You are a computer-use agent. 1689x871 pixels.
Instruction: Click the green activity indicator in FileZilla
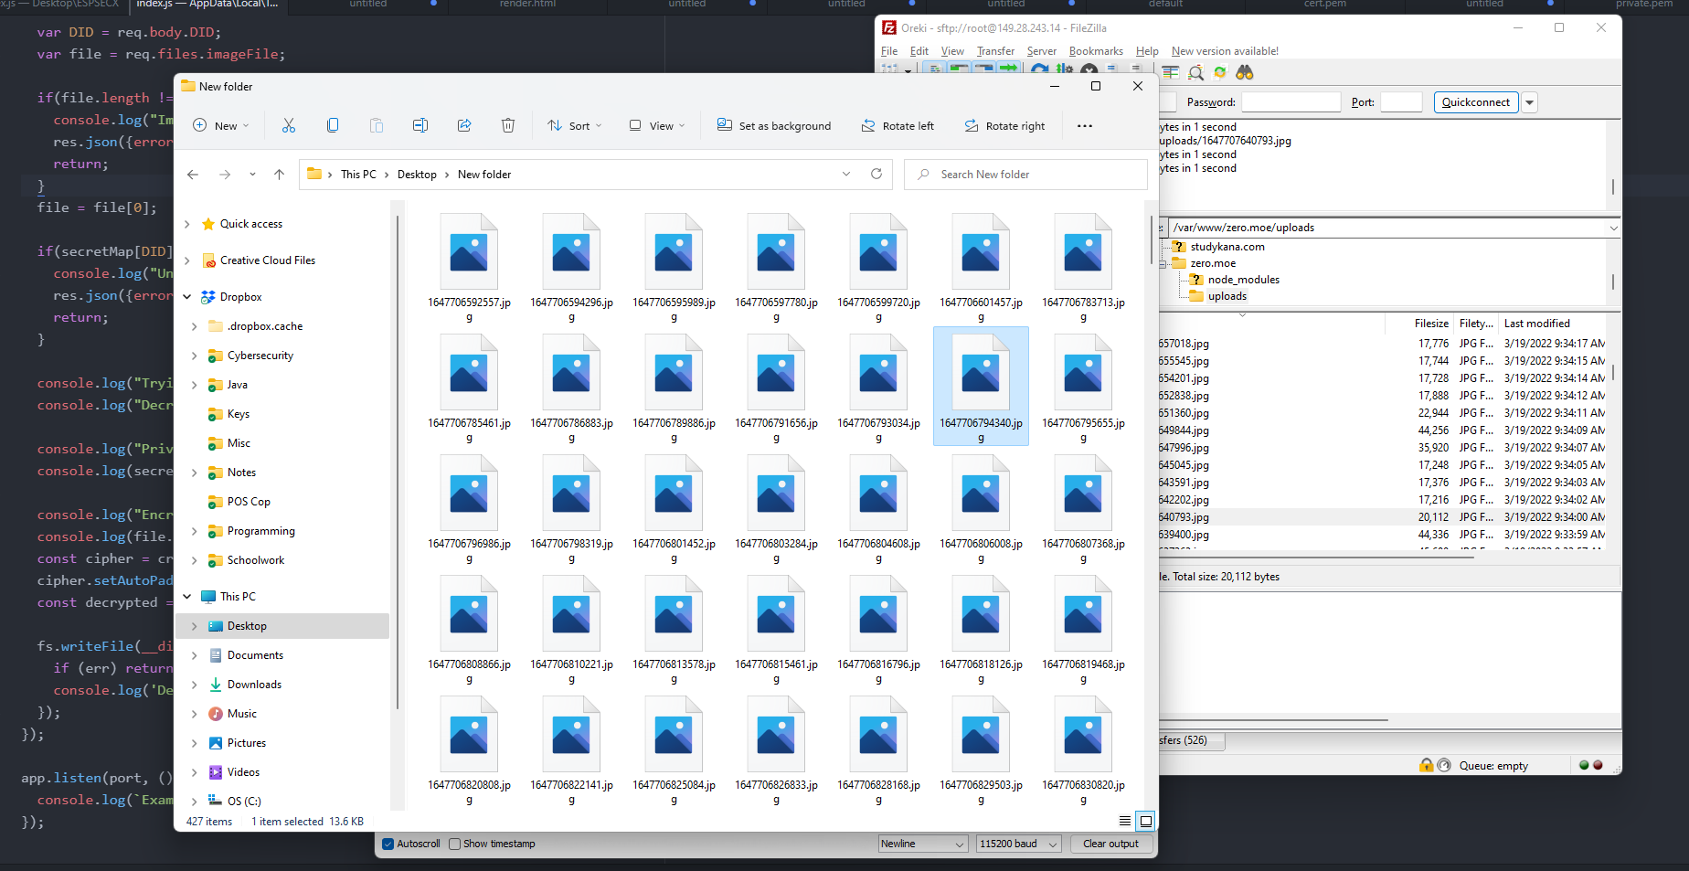[1584, 765]
